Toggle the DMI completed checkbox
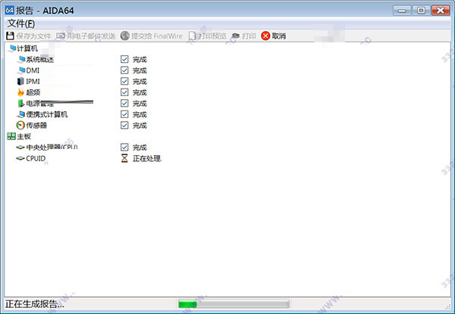The width and height of the screenshot is (455, 314). coord(124,70)
